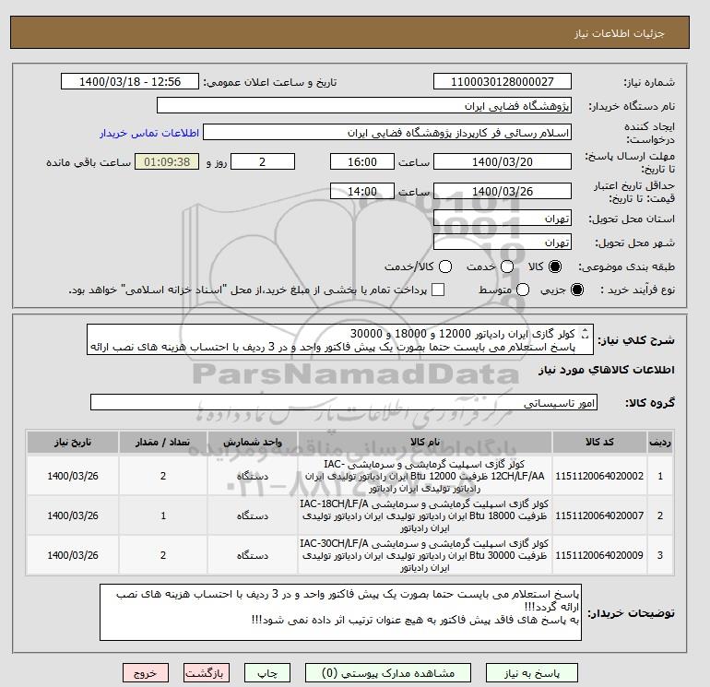The image size is (710, 687).
Task: Click the تعداد / مقدار column header
Action: (x=163, y=442)
